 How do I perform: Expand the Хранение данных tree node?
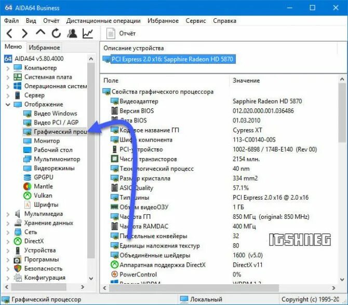[x=8, y=223]
